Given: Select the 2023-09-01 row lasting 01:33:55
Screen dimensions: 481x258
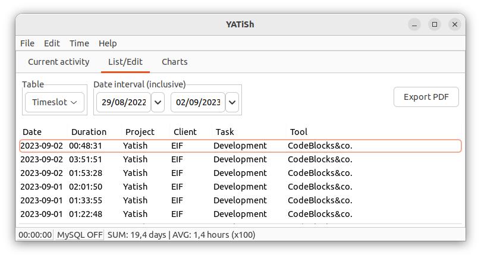Looking at the screenshot, I should pos(240,200).
